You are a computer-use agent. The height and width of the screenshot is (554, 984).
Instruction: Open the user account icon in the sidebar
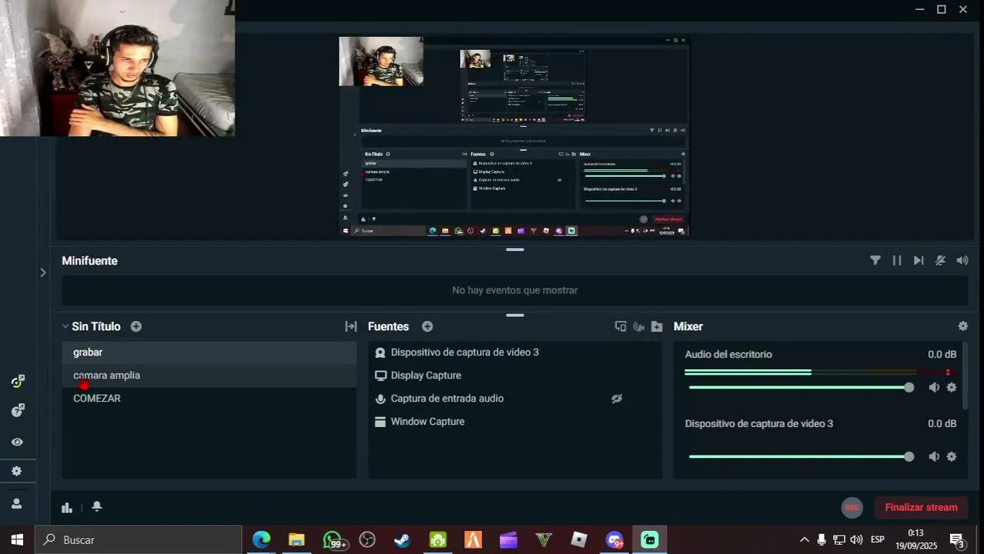(x=17, y=503)
